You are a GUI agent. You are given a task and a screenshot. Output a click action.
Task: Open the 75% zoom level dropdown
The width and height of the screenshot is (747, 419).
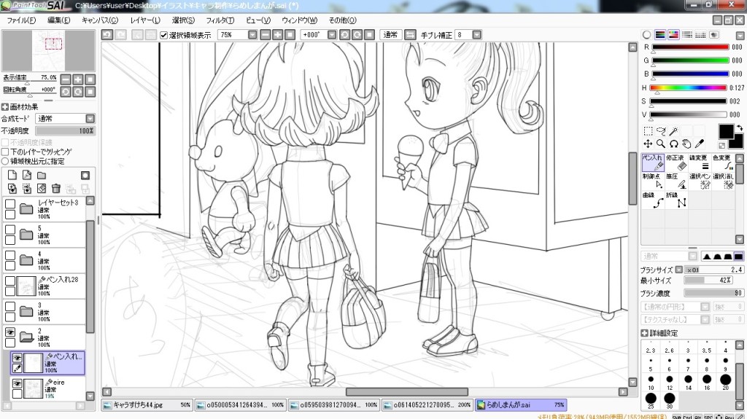252,34
